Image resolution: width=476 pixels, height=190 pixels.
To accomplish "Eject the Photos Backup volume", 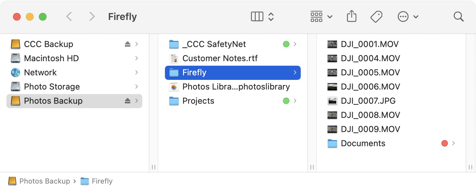I will 127,101.
